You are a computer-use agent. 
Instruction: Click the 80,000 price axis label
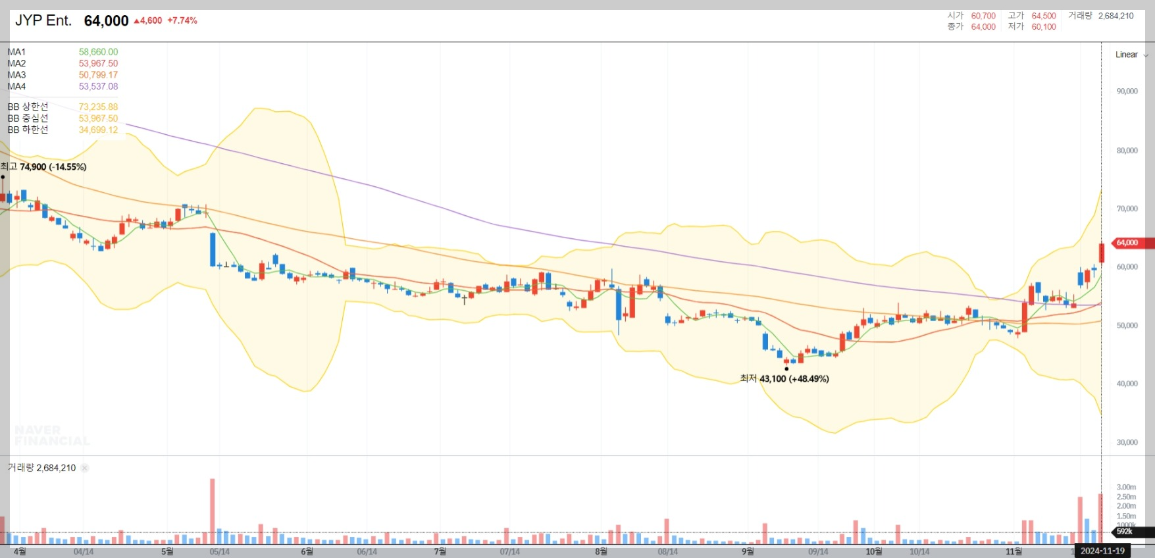click(1127, 151)
